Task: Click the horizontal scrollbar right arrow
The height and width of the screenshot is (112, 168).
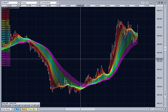Action: [x=148, y=109]
